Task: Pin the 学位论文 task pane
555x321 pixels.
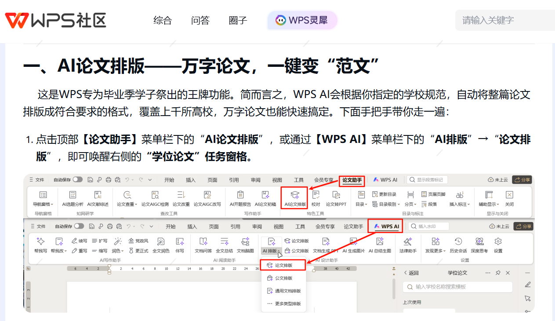Action: click(497, 273)
